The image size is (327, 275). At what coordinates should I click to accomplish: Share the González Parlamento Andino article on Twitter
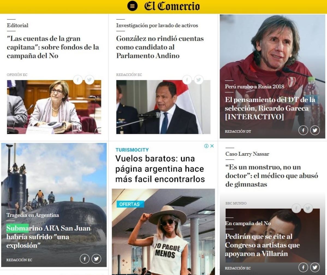(x=199, y=79)
